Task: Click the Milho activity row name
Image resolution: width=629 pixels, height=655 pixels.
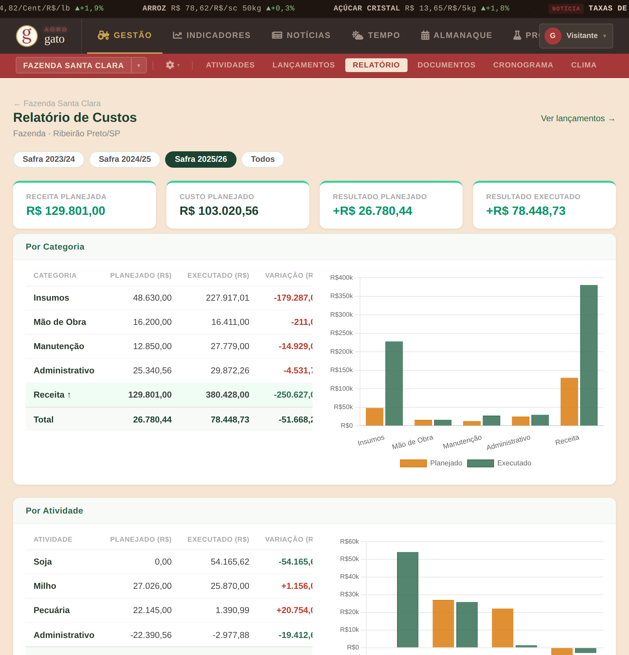Action: pos(45,586)
